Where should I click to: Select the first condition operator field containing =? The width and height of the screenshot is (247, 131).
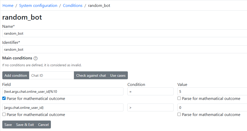pos(150,91)
